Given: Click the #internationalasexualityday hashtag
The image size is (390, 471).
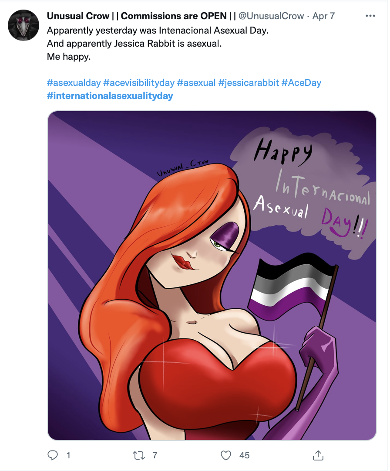Looking at the screenshot, I should [110, 96].
